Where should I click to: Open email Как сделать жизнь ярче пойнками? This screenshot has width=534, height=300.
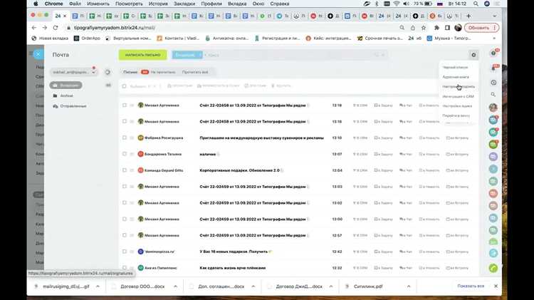coord(232,268)
